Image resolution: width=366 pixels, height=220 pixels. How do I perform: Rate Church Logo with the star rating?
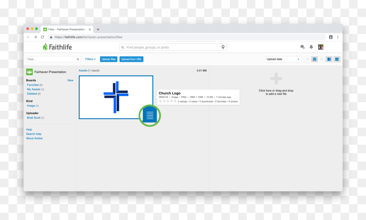pyautogui.click(x=168, y=101)
